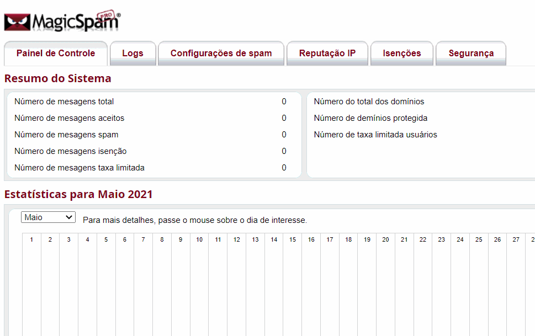The width and height of the screenshot is (535, 336).
Task: Expand the Maio month dropdown
Action: [48, 217]
